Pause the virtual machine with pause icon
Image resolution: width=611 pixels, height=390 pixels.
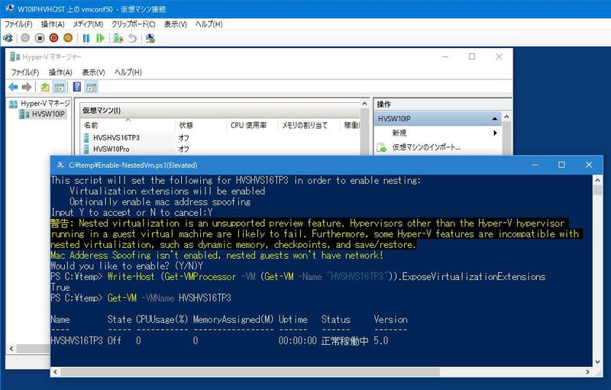(86, 38)
